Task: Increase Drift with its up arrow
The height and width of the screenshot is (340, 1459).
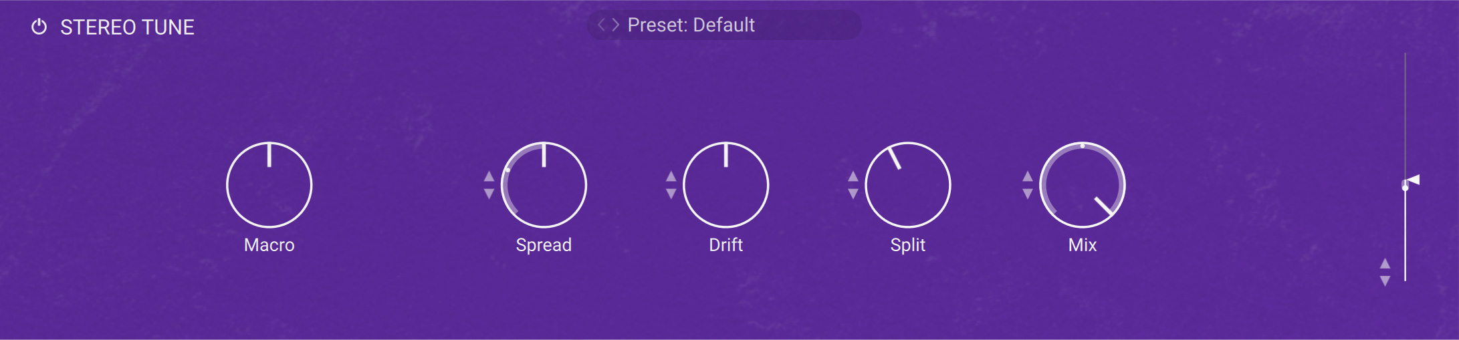Action: 671,177
